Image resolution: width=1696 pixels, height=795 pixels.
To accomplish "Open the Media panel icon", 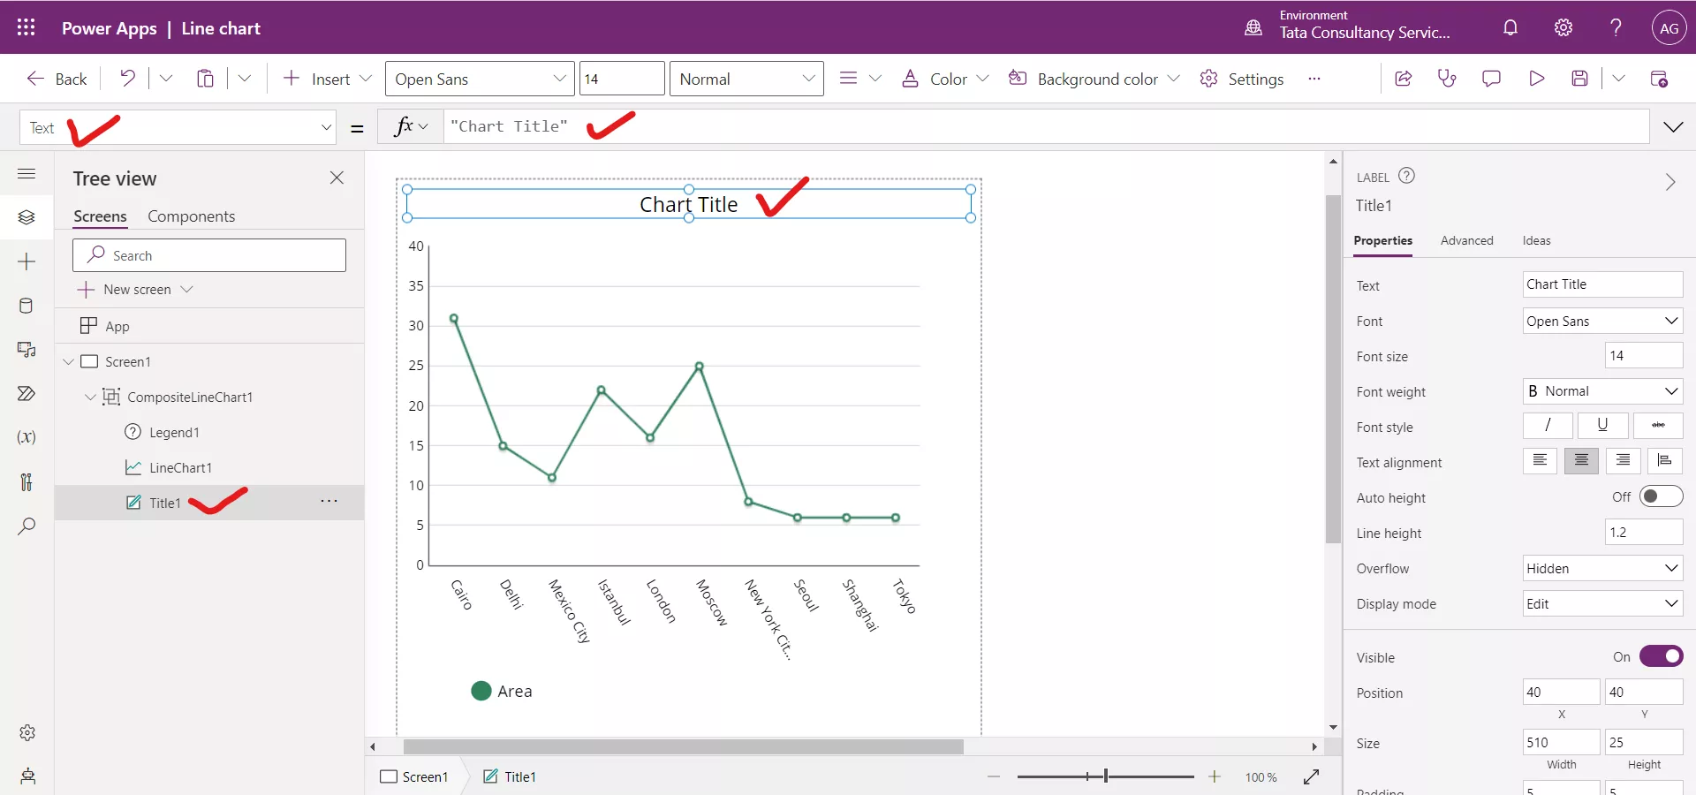I will pyautogui.click(x=26, y=350).
